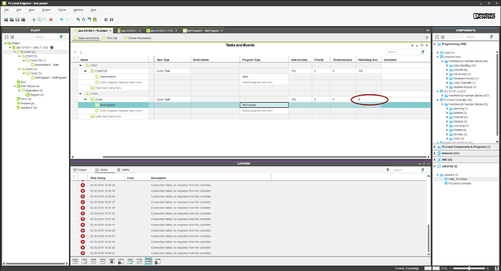Screen dimensions: 501x271
Task: Collapse the ESM1 group row in task table
Action: point(81,65)
